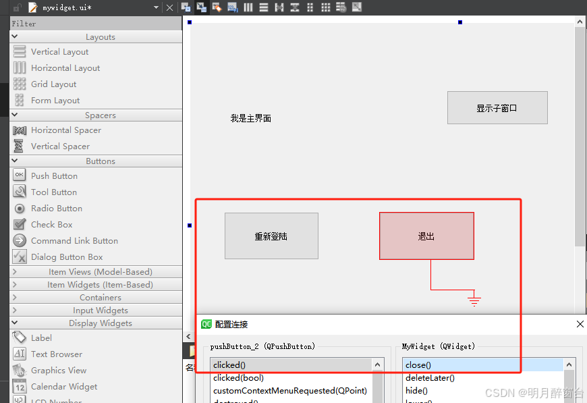Viewport: 587px width, 403px height.
Task: Select Vertical Layout in widget box
Action: 96,52
